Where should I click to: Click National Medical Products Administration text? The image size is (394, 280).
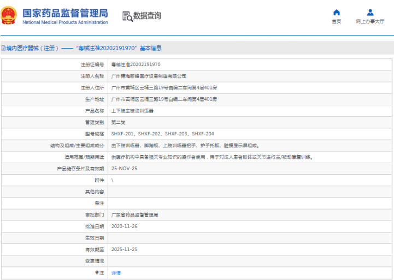pyautogui.click(x=66, y=22)
